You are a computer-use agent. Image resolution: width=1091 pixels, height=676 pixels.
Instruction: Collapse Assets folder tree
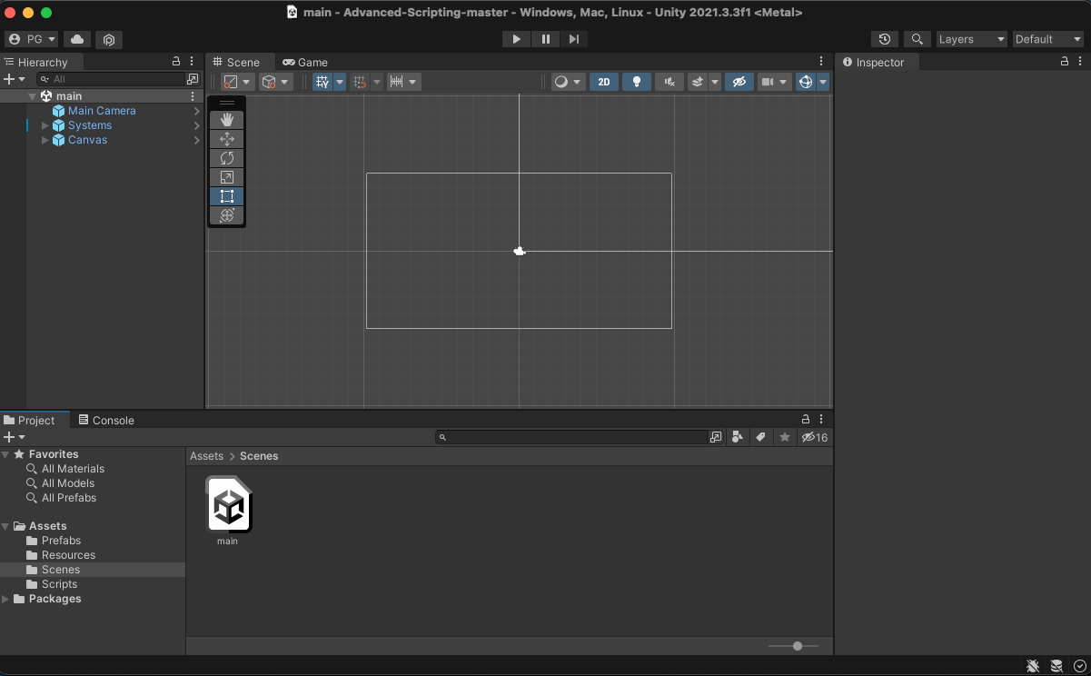coord(6,526)
